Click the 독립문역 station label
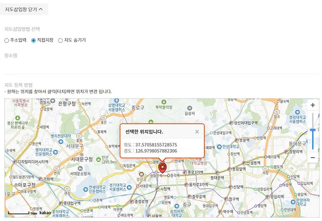Viewport: 322px width, 221px height. pyautogui.click(x=129, y=166)
